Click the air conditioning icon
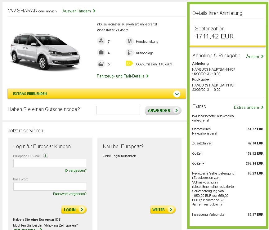This screenshot has width=269, height=230. coord(129,53)
